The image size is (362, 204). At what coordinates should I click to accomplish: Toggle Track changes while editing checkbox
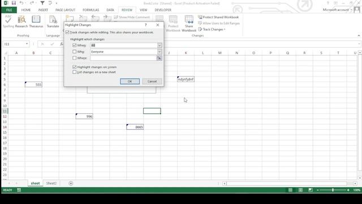[67, 32]
